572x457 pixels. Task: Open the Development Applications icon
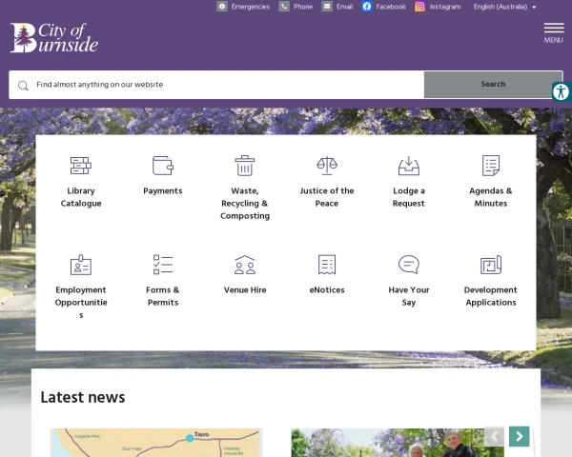tap(491, 265)
